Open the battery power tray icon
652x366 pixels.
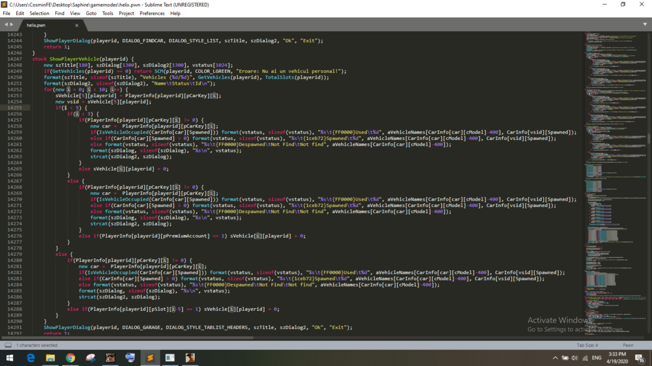tap(565, 358)
